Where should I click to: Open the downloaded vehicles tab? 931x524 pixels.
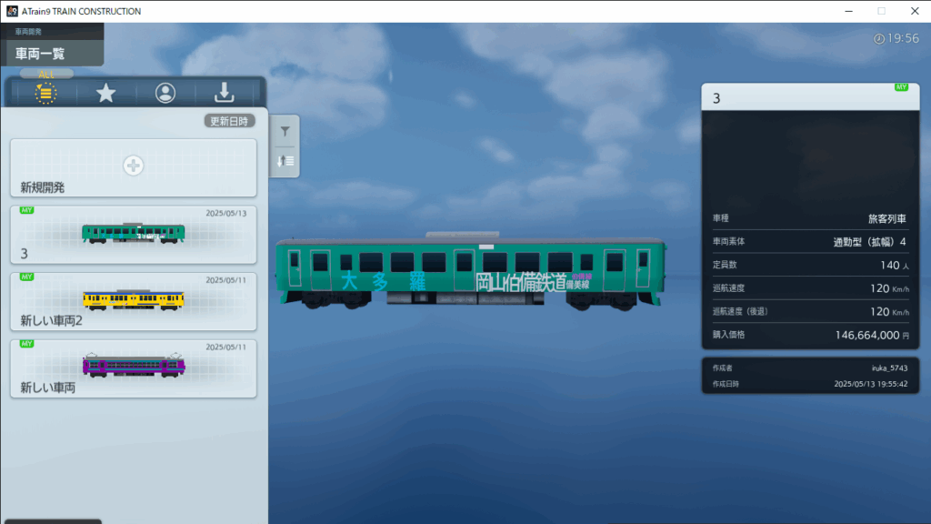(x=224, y=93)
